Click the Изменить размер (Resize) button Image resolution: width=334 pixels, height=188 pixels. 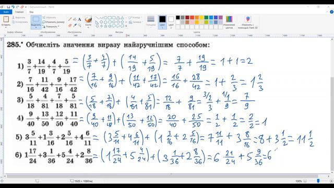coord(53,22)
